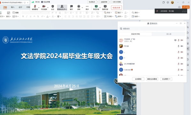Viewport: 191px width, 115px height.
Task: Open the 会议管控 dropdown button
Action: tap(166, 79)
